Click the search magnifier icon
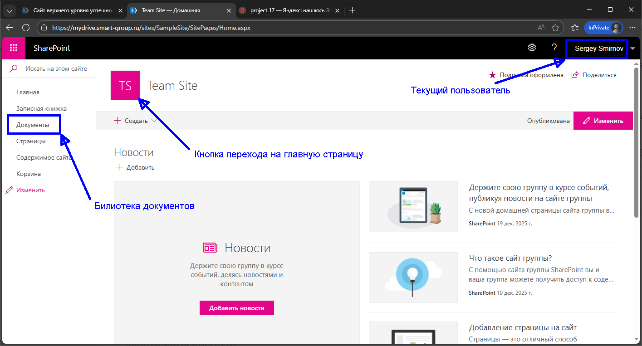This screenshot has height=346, width=642. click(x=14, y=68)
